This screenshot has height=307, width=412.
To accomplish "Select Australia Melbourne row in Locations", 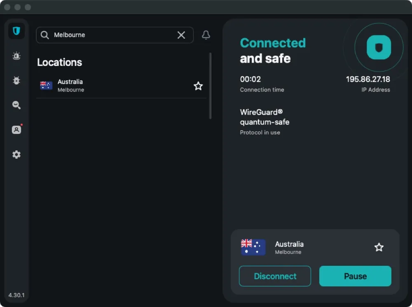I will (x=122, y=86).
